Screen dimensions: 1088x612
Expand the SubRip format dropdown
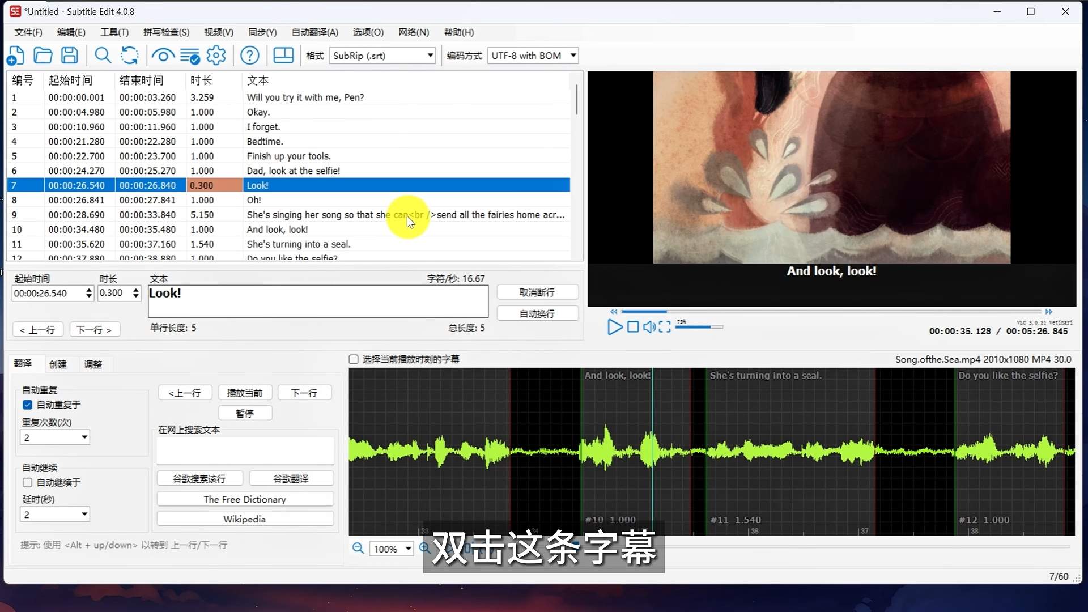pos(430,56)
